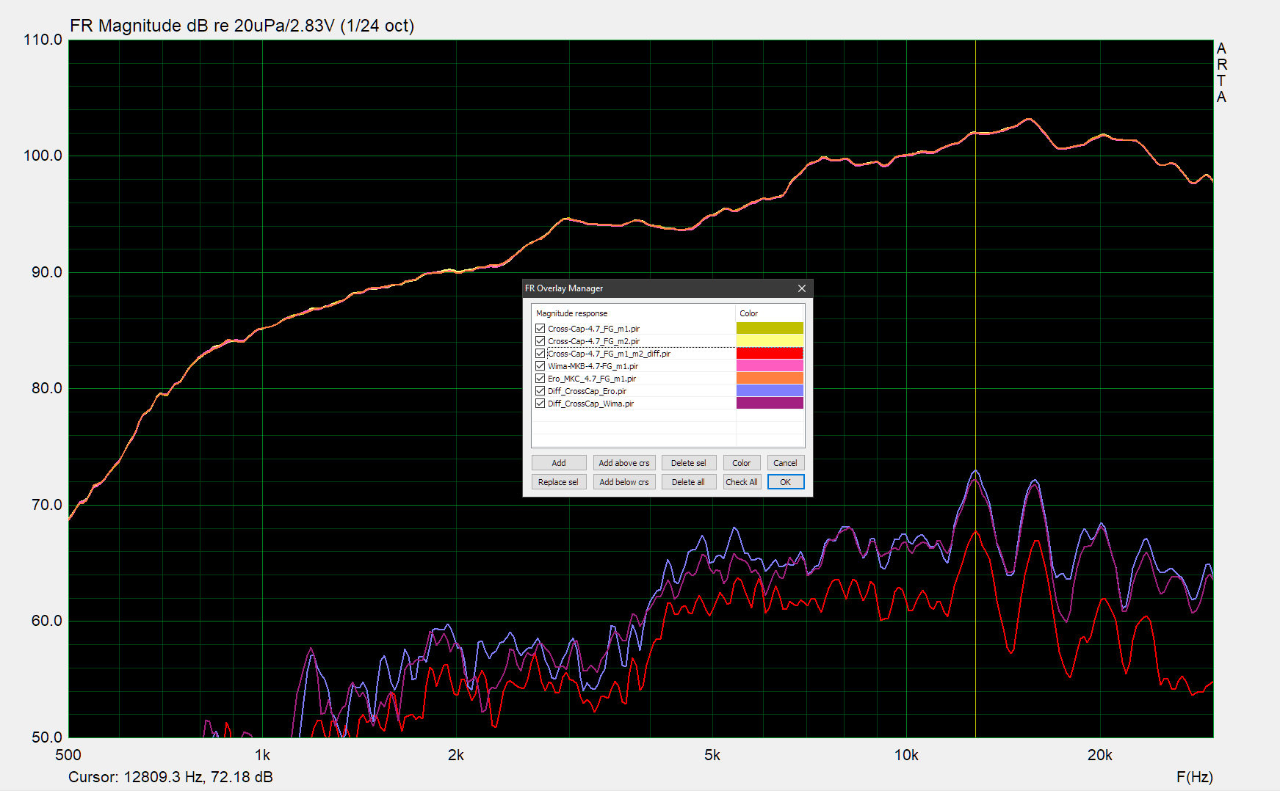Click the Delete sel button
The image size is (1280, 791).
(688, 463)
